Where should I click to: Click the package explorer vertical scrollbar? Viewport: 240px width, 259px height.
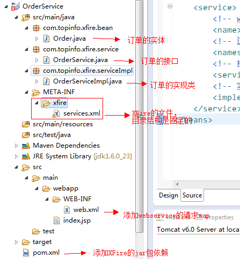coord(139,116)
